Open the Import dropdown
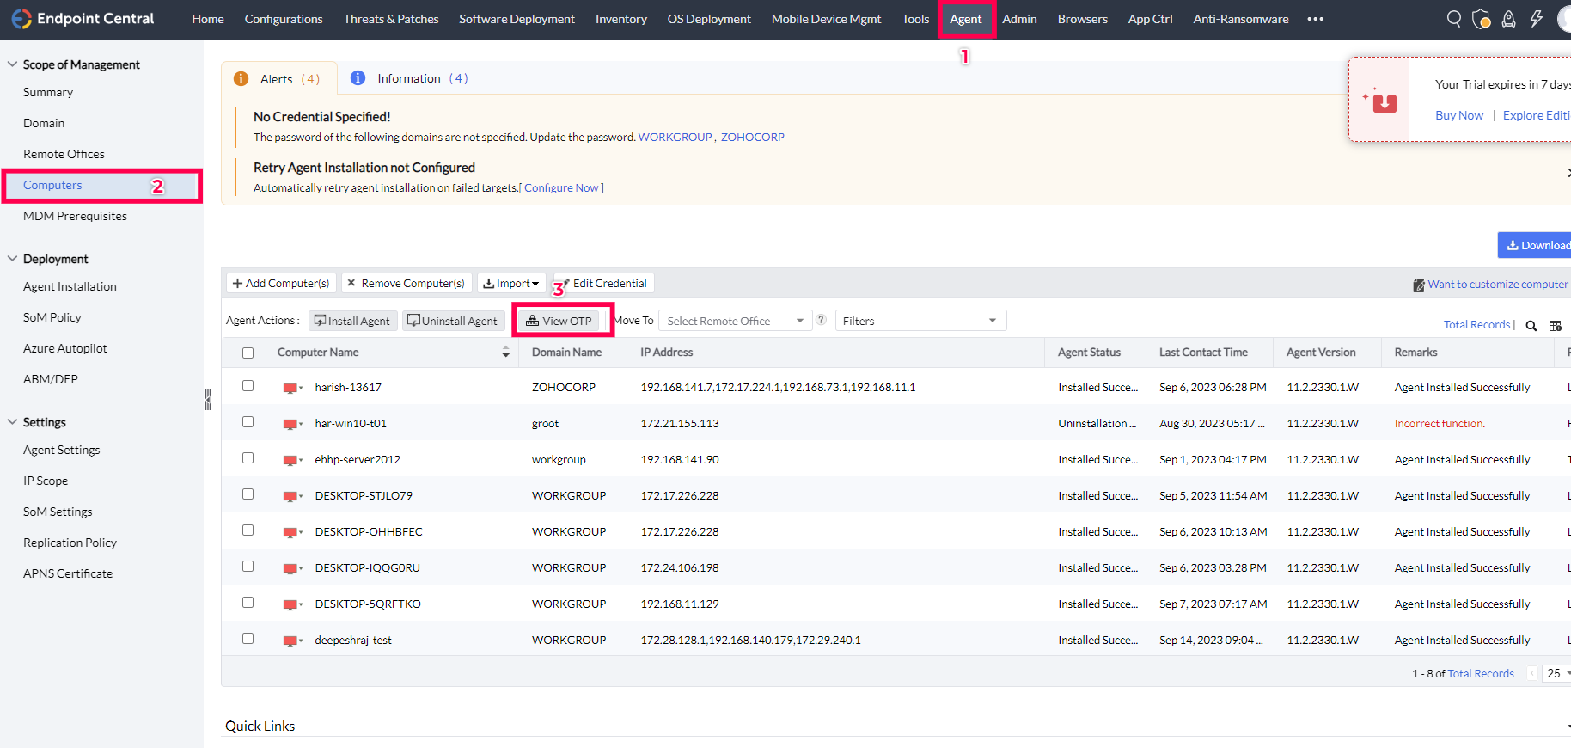The image size is (1571, 748). (x=511, y=283)
